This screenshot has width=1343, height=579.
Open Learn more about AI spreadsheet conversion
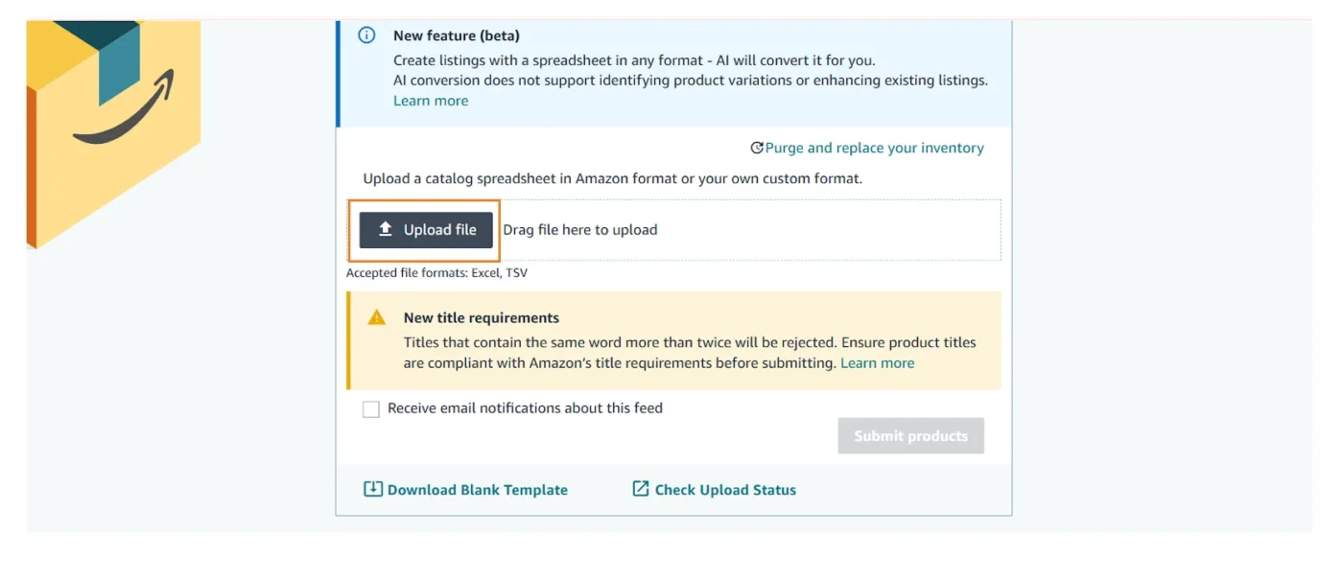pyautogui.click(x=430, y=100)
